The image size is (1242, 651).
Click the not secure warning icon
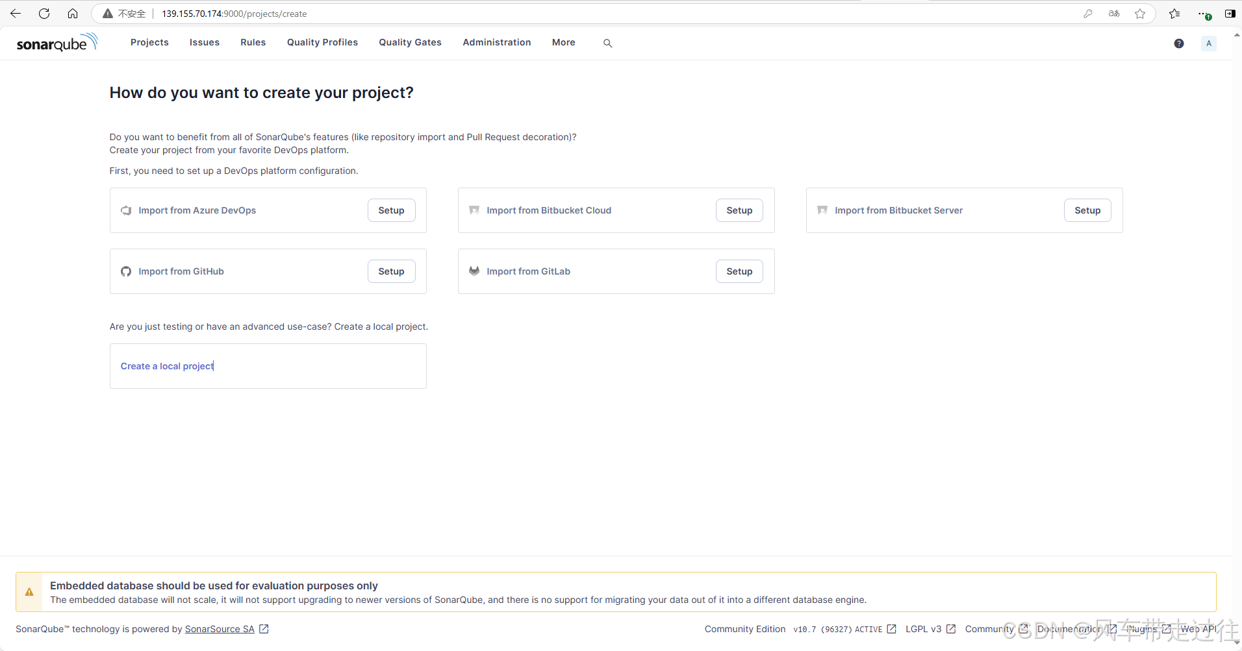pyautogui.click(x=108, y=14)
